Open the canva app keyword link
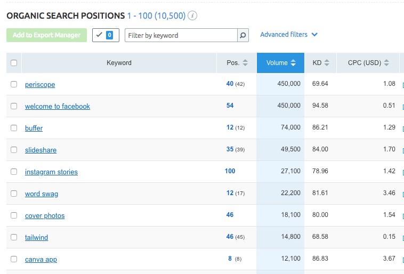The width and height of the screenshot is (404, 274). pos(41,259)
